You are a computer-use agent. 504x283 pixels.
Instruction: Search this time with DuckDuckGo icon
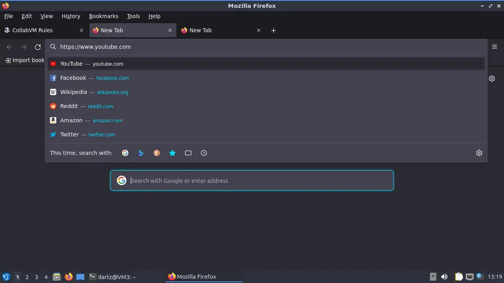[x=157, y=153]
